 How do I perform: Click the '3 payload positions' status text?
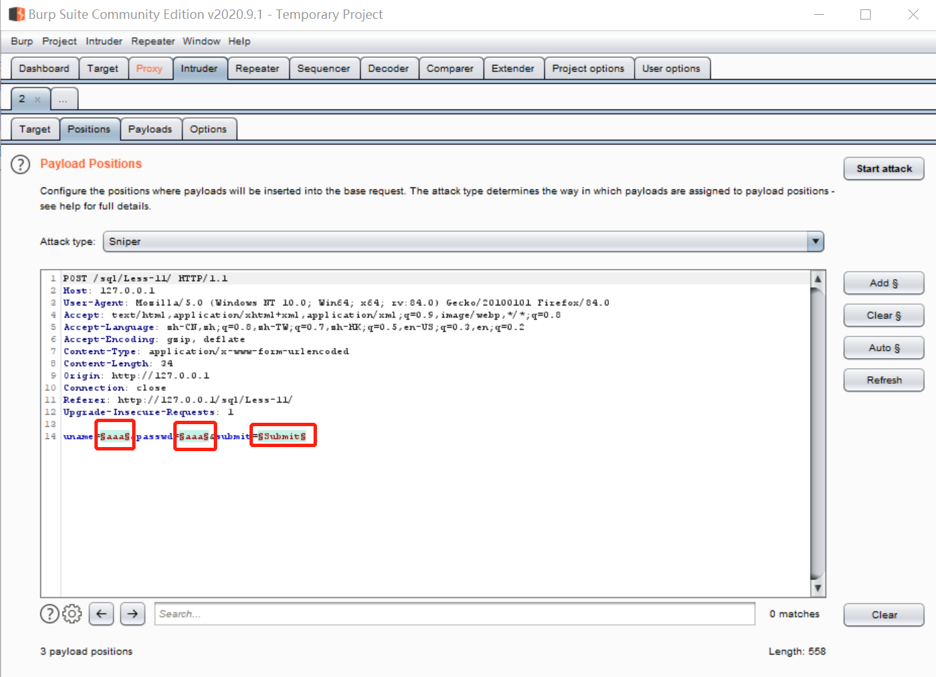coord(86,651)
